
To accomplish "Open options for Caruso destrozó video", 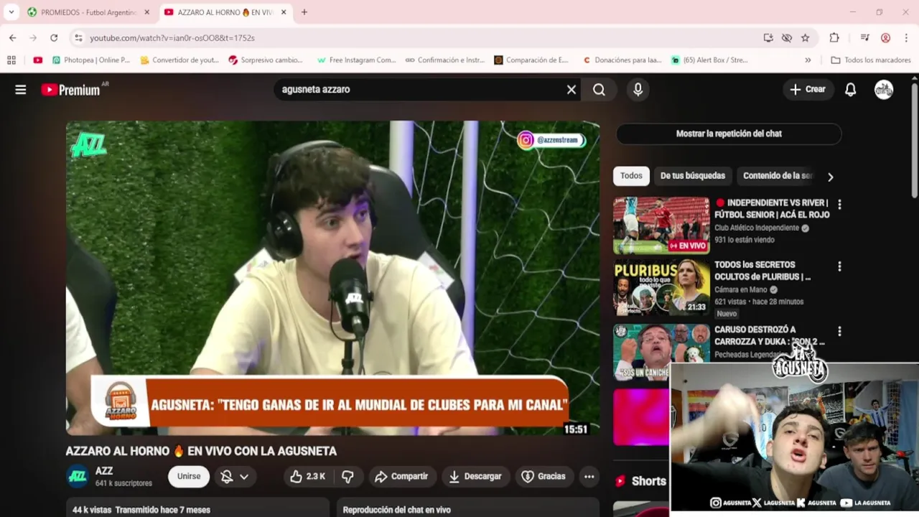I will pos(839,332).
